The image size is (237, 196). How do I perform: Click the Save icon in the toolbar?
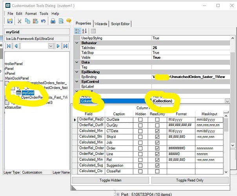point(10,21)
